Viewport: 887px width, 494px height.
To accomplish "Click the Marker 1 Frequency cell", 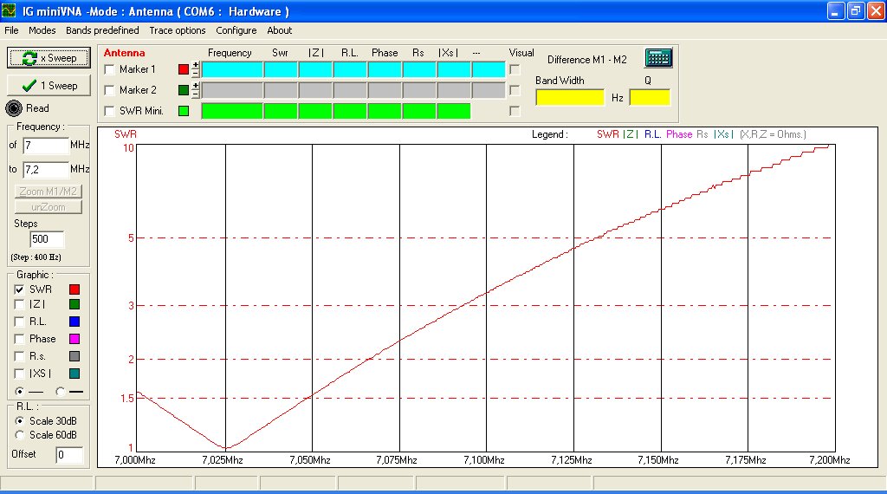I will pyautogui.click(x=232, y=69).
